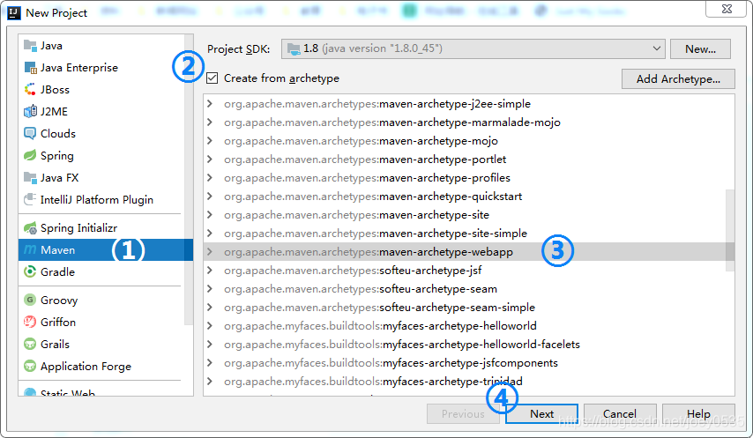The height and width of the screenshot is (438, 753).
Task: Toggle Create from archetype checkbox
Action: 212,78
